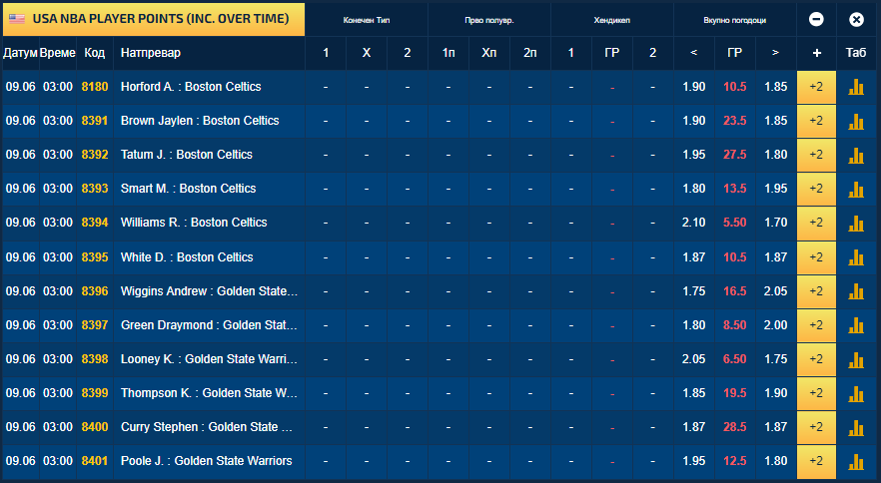Click the Прво полувр. column group header

pyautogui.click(x=488, y=20)
